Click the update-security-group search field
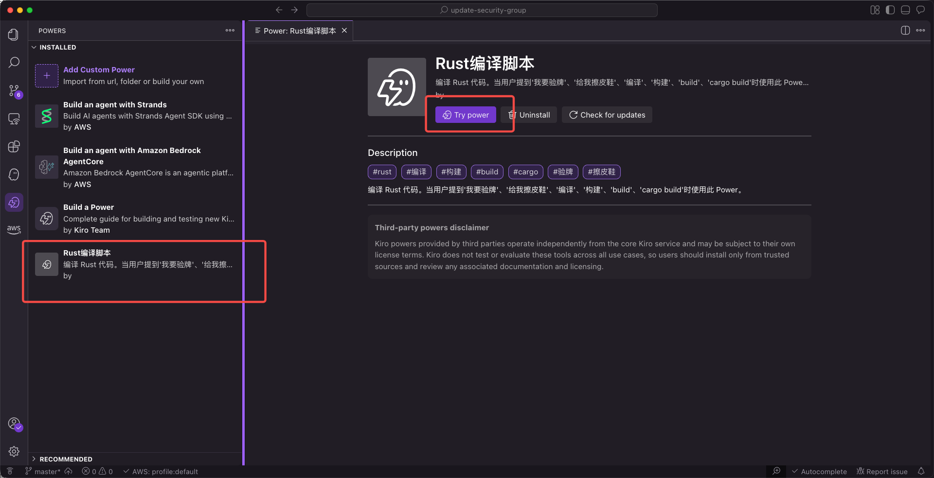Image resolution: width=934 pixels, height=478 pixels. pos(482,10)
